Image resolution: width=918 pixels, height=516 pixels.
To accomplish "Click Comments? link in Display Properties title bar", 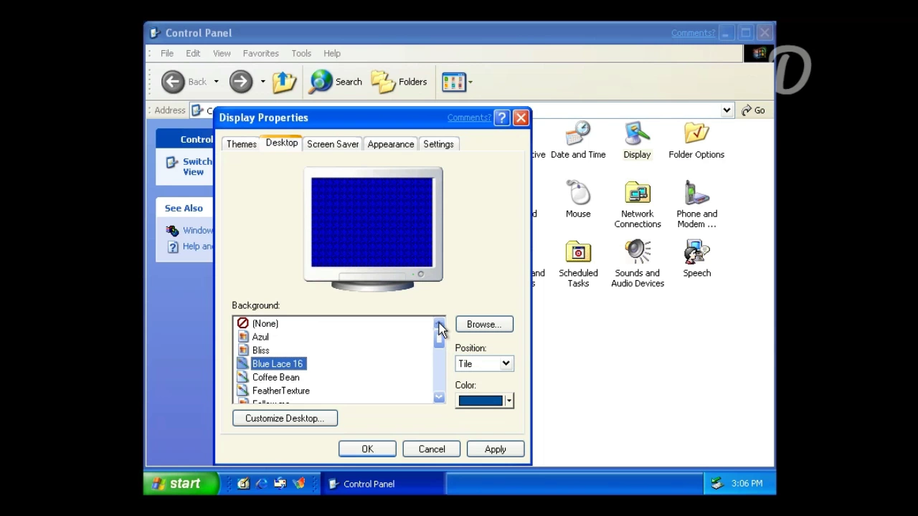I will [x=469, y=118].
